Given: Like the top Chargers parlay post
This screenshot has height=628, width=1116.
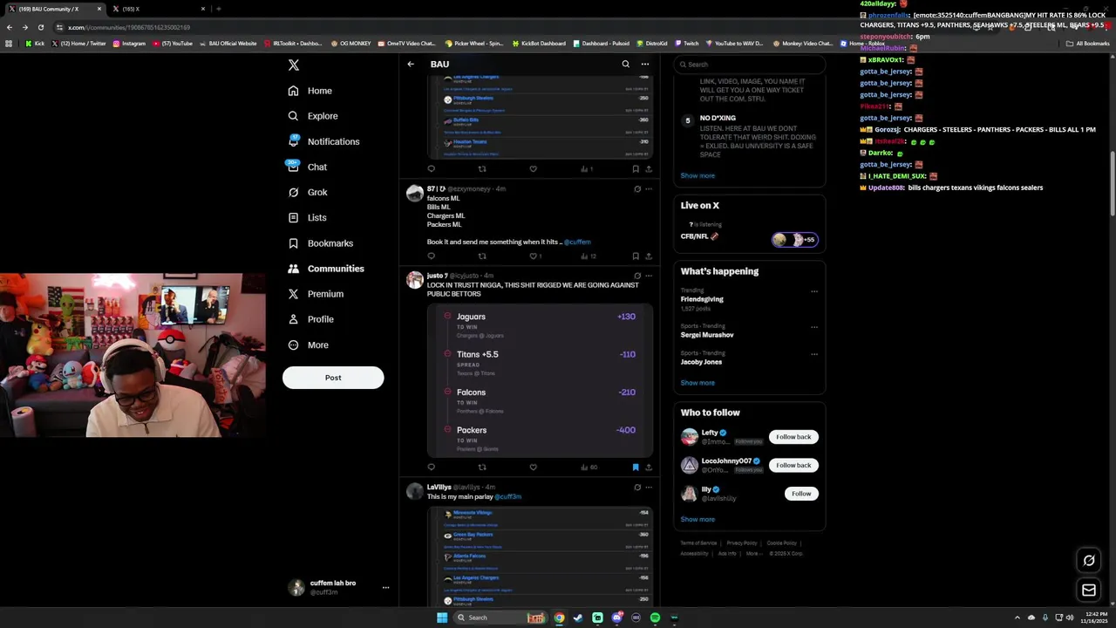Looking at the screenshot, I should pyautogui.click(x=534, y=168).
